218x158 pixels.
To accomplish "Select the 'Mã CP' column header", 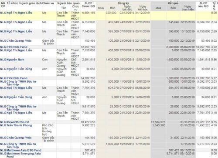I will (3, 5).
